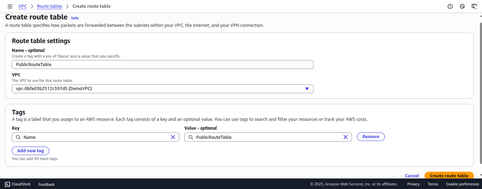The width and height of the screenshot is (482, 189).
Task: Add new tag to route table
Action: (x=30, y=151)
